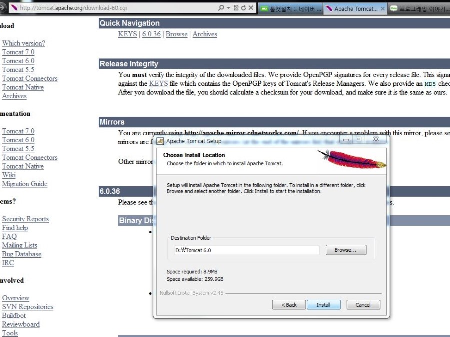Open Tomcat 5.5 link in download section

pyautogui.click(x=18, y=70)
